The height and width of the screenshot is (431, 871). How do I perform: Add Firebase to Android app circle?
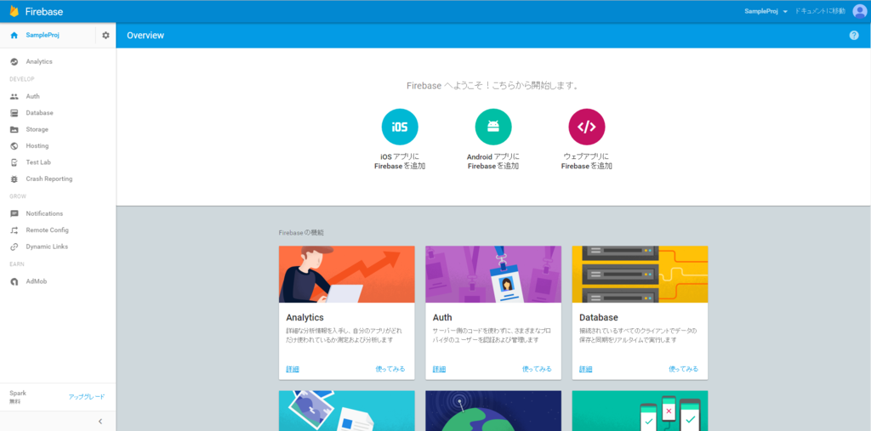[493, 127]
